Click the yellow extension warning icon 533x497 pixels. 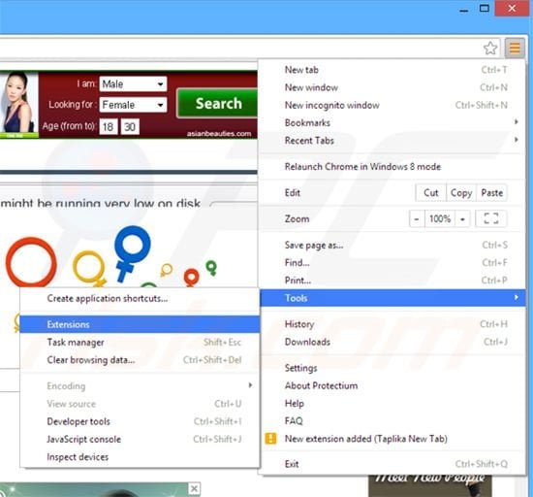pos(270,439)
